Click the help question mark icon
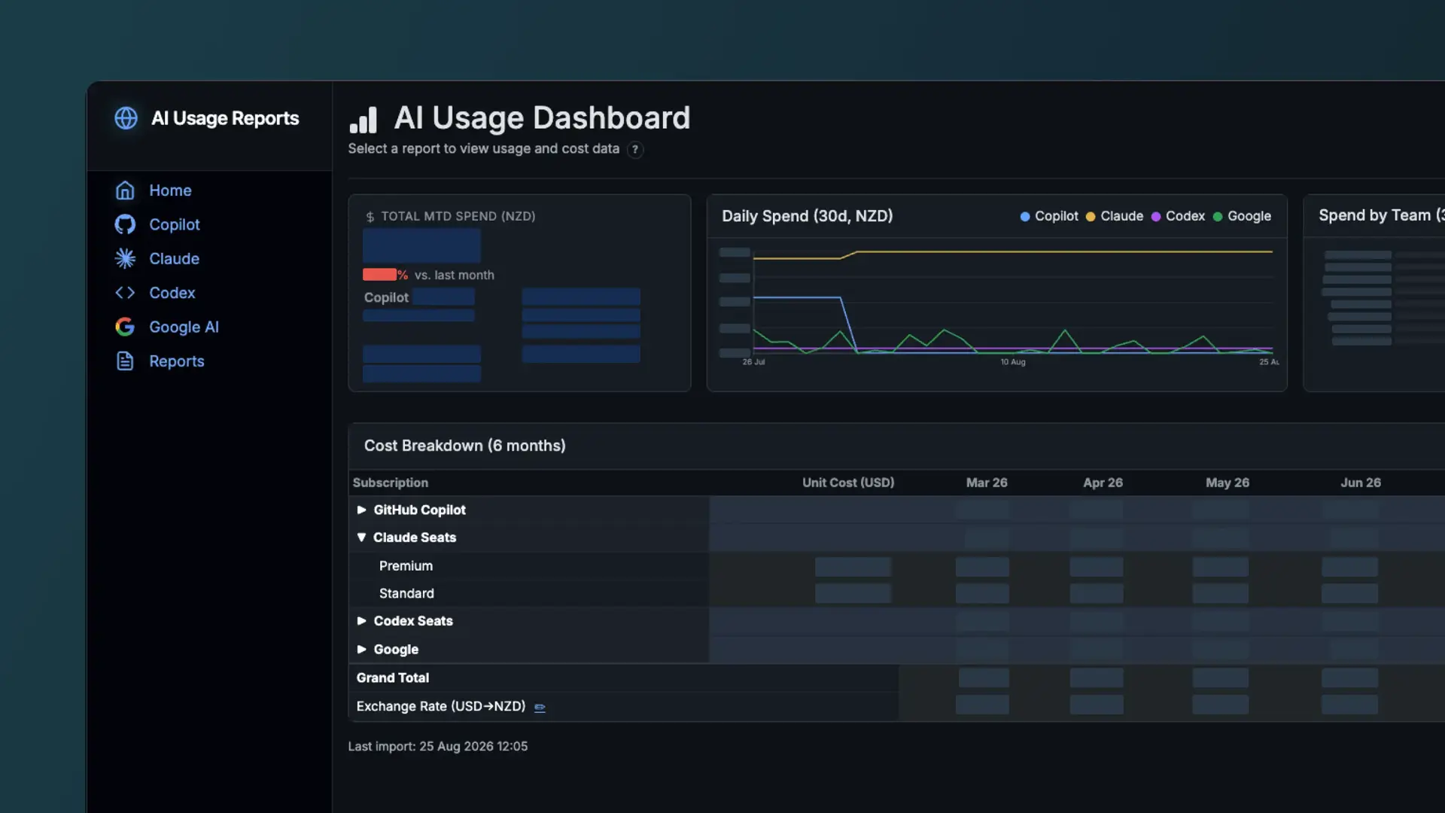The image size is (1445, 813). [635, 149]
